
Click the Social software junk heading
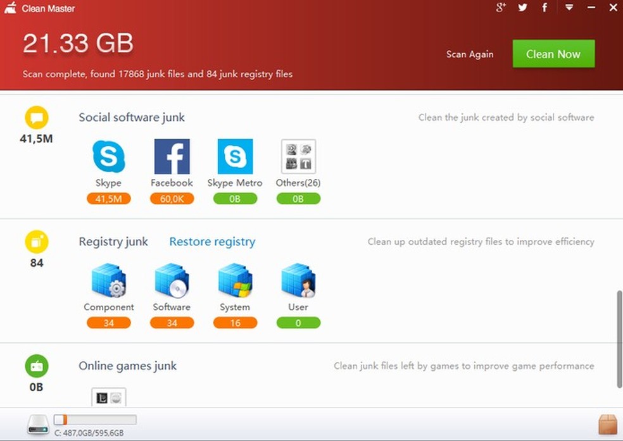tap(132, 118)
